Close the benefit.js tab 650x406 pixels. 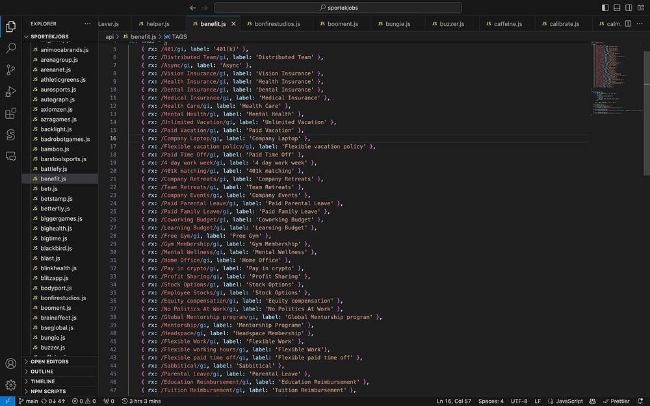233,24
